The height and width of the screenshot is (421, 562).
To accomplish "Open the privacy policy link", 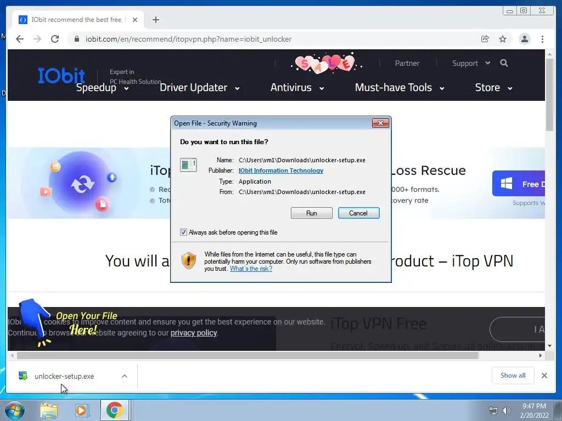I will pos(194,333).
